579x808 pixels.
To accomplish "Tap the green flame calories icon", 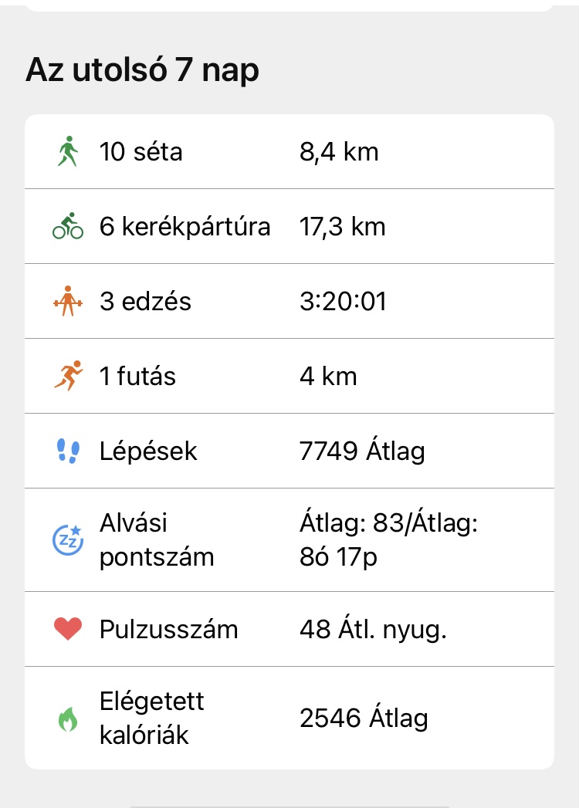I will pos(68,719).
